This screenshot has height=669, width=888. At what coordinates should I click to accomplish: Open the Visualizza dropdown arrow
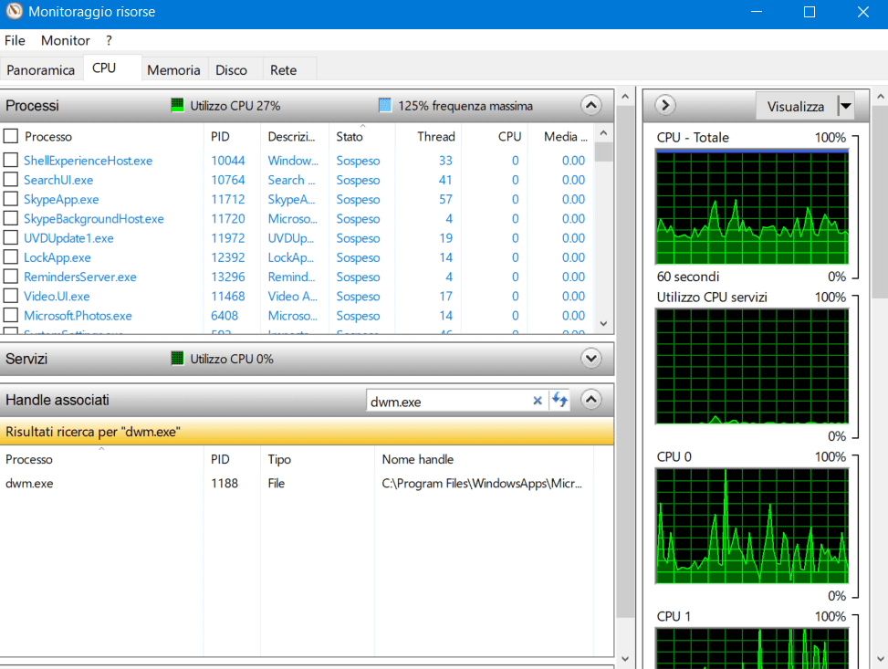point(845,107)
